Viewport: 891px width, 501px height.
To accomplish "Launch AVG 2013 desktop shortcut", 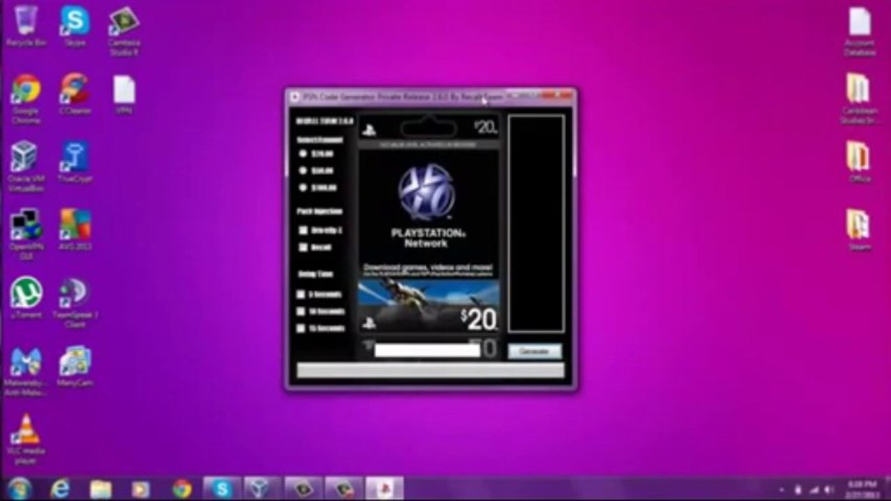I will tap(75, 230).
